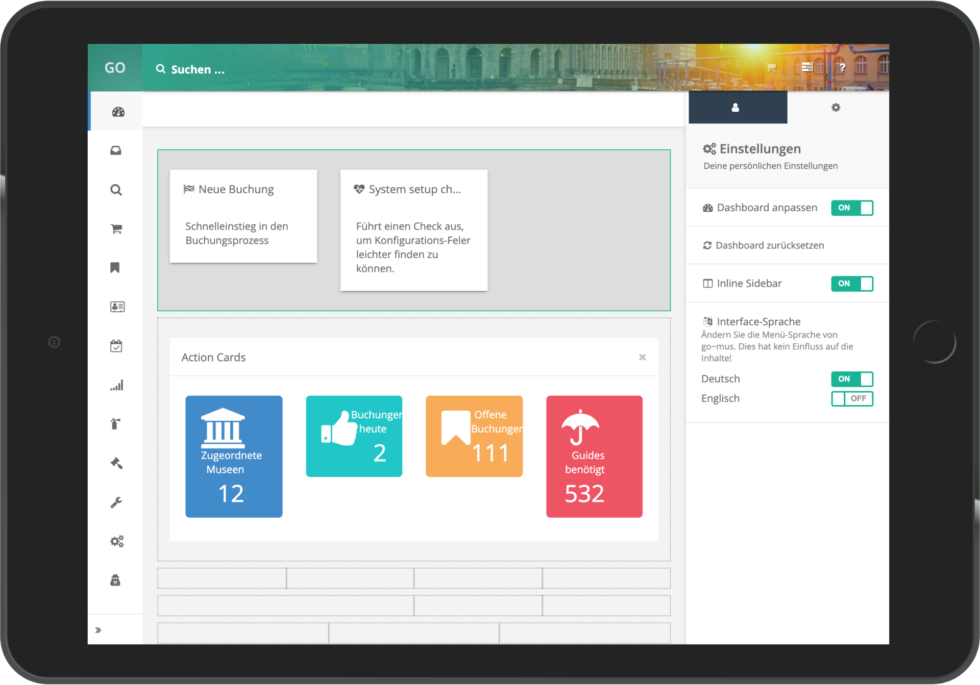
Task: Open the cart icon in header
Action: pyautogui.click(x=771, y=68)
